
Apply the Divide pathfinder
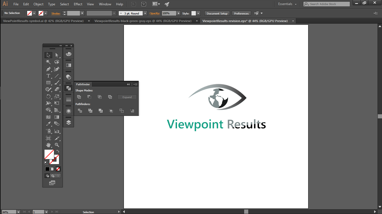pos(80,111)
